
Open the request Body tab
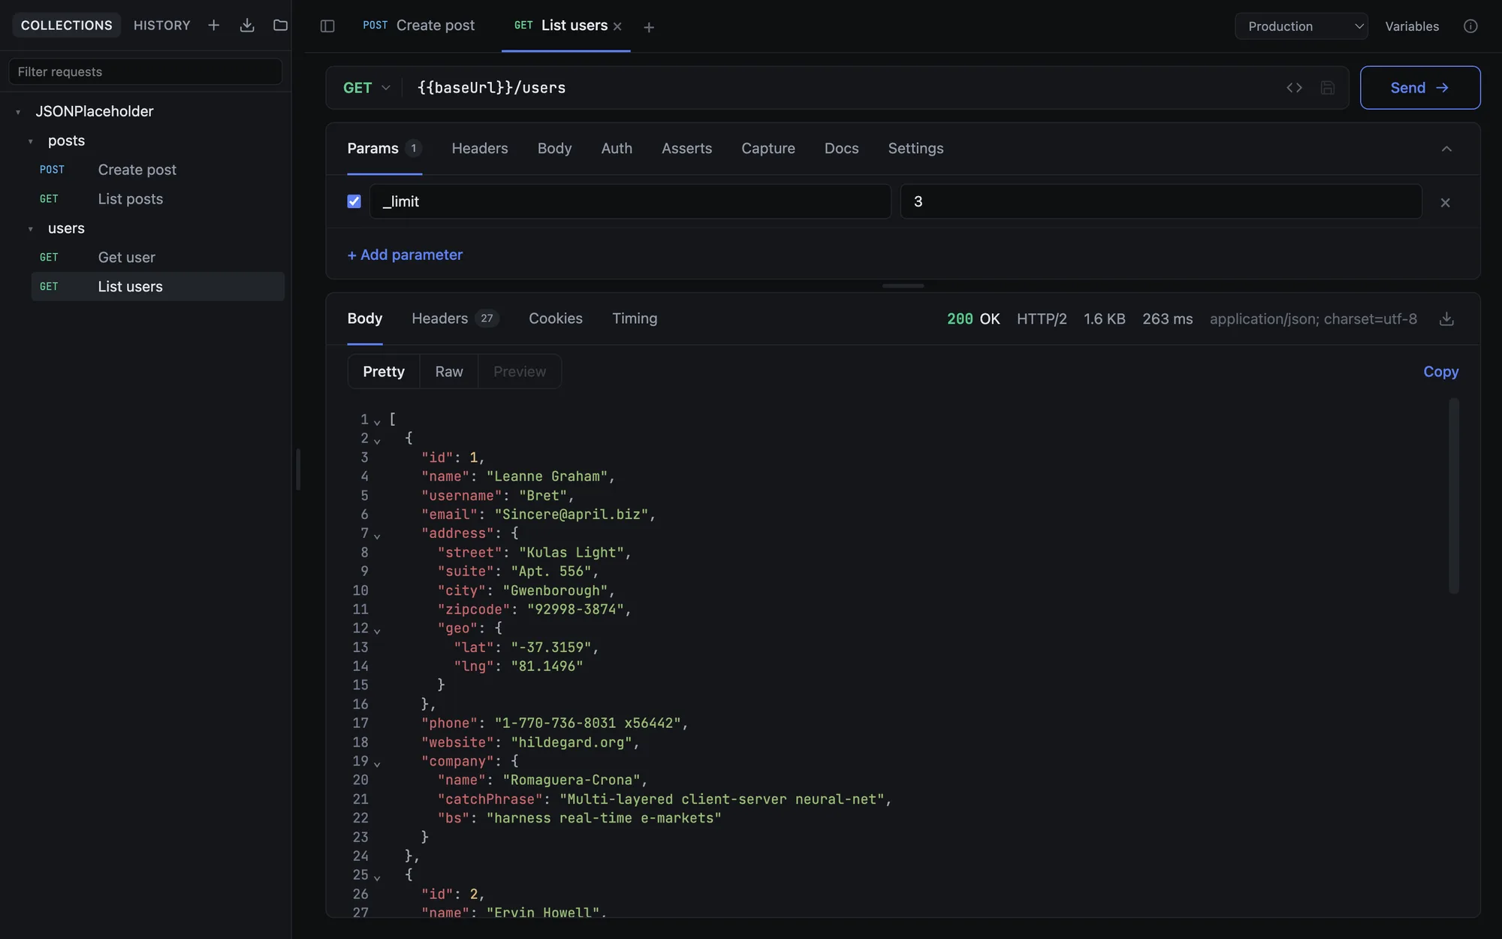coord(555,149)
